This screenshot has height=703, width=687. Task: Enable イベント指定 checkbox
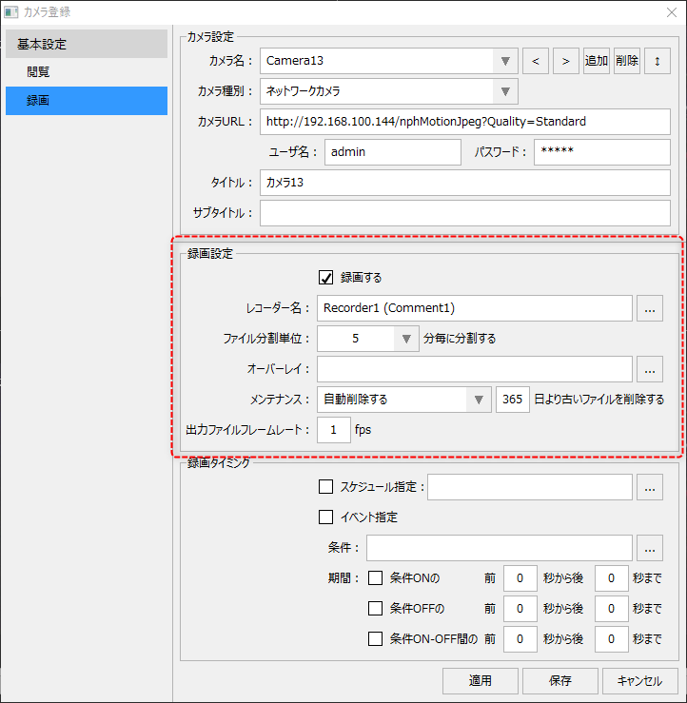coord(326,517)
